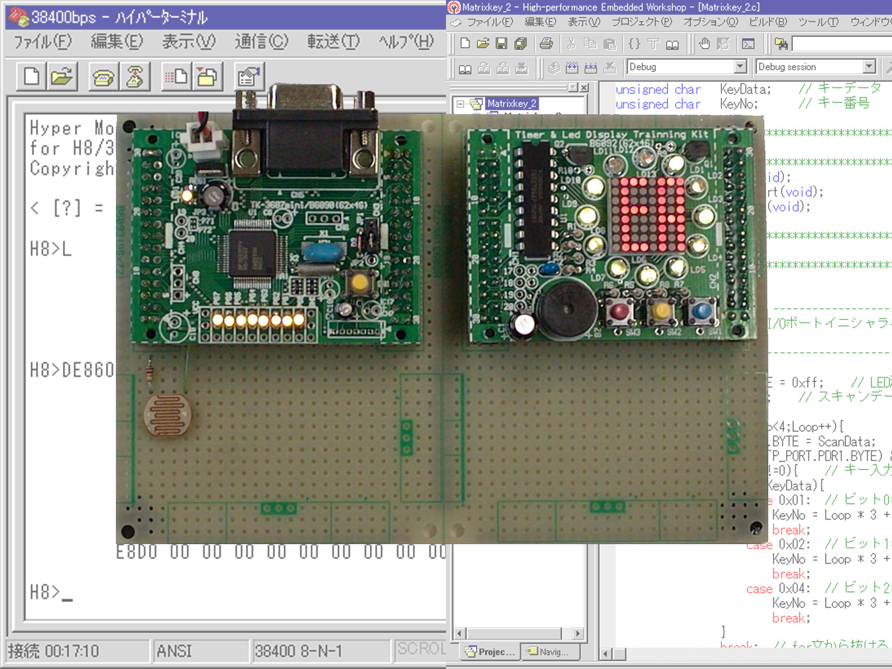Toggle the hand breakpoint icon in HEW
This screenshot has width=892, height=669.
pos(705,43)
